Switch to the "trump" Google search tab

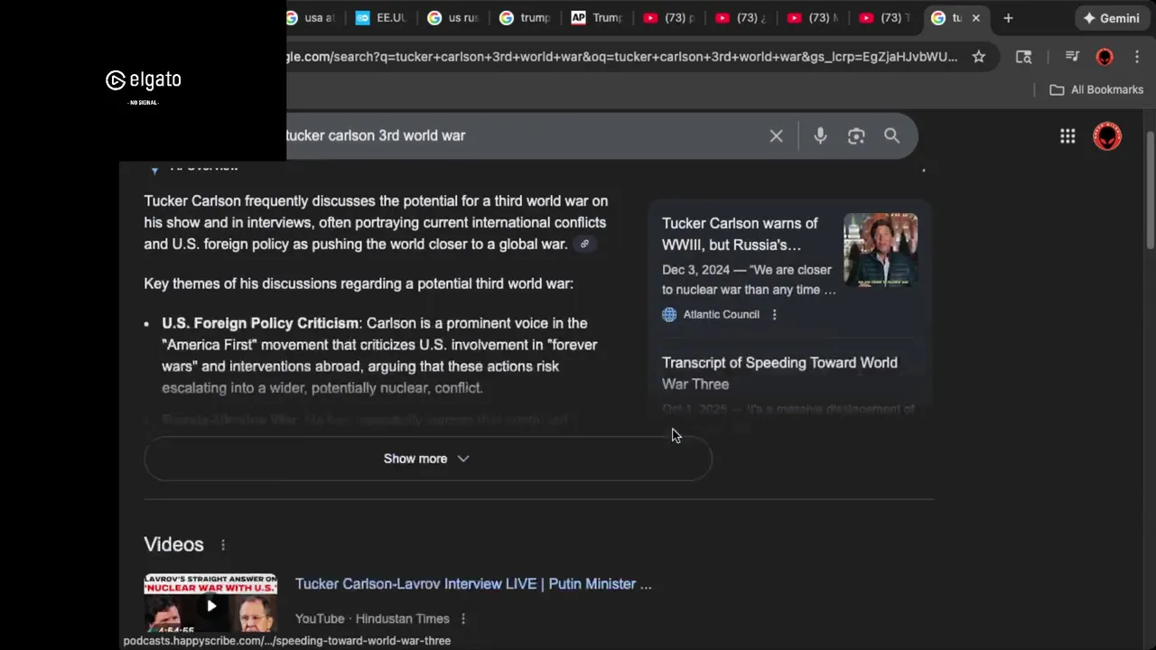point(525,18)
